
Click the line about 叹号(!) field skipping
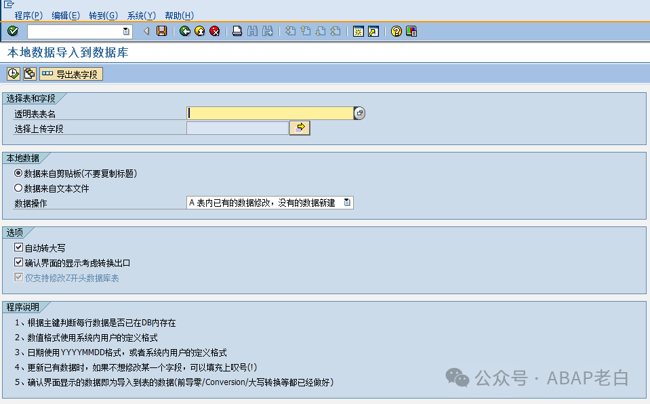136,367
